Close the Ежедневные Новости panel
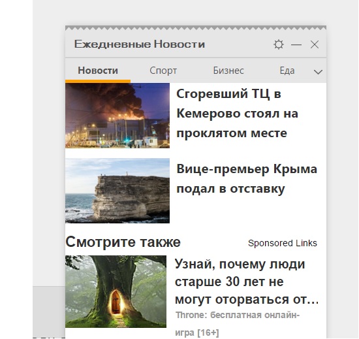 pyautogui.click(x=315, y=44)
